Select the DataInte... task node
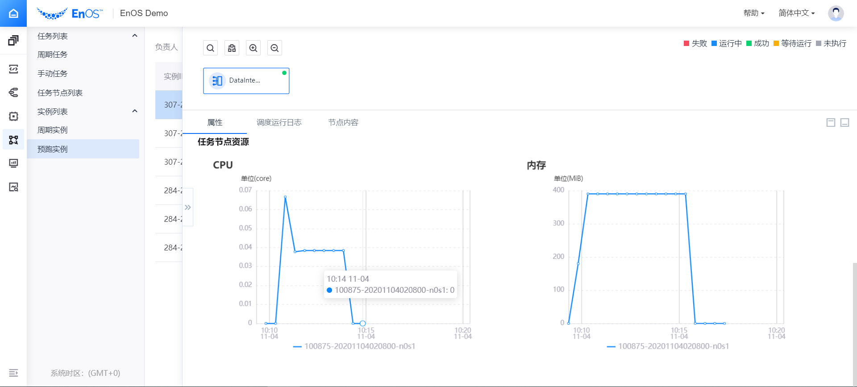Image resolution: width=857 pixels, height=387 pixels. tap(246, 81)
